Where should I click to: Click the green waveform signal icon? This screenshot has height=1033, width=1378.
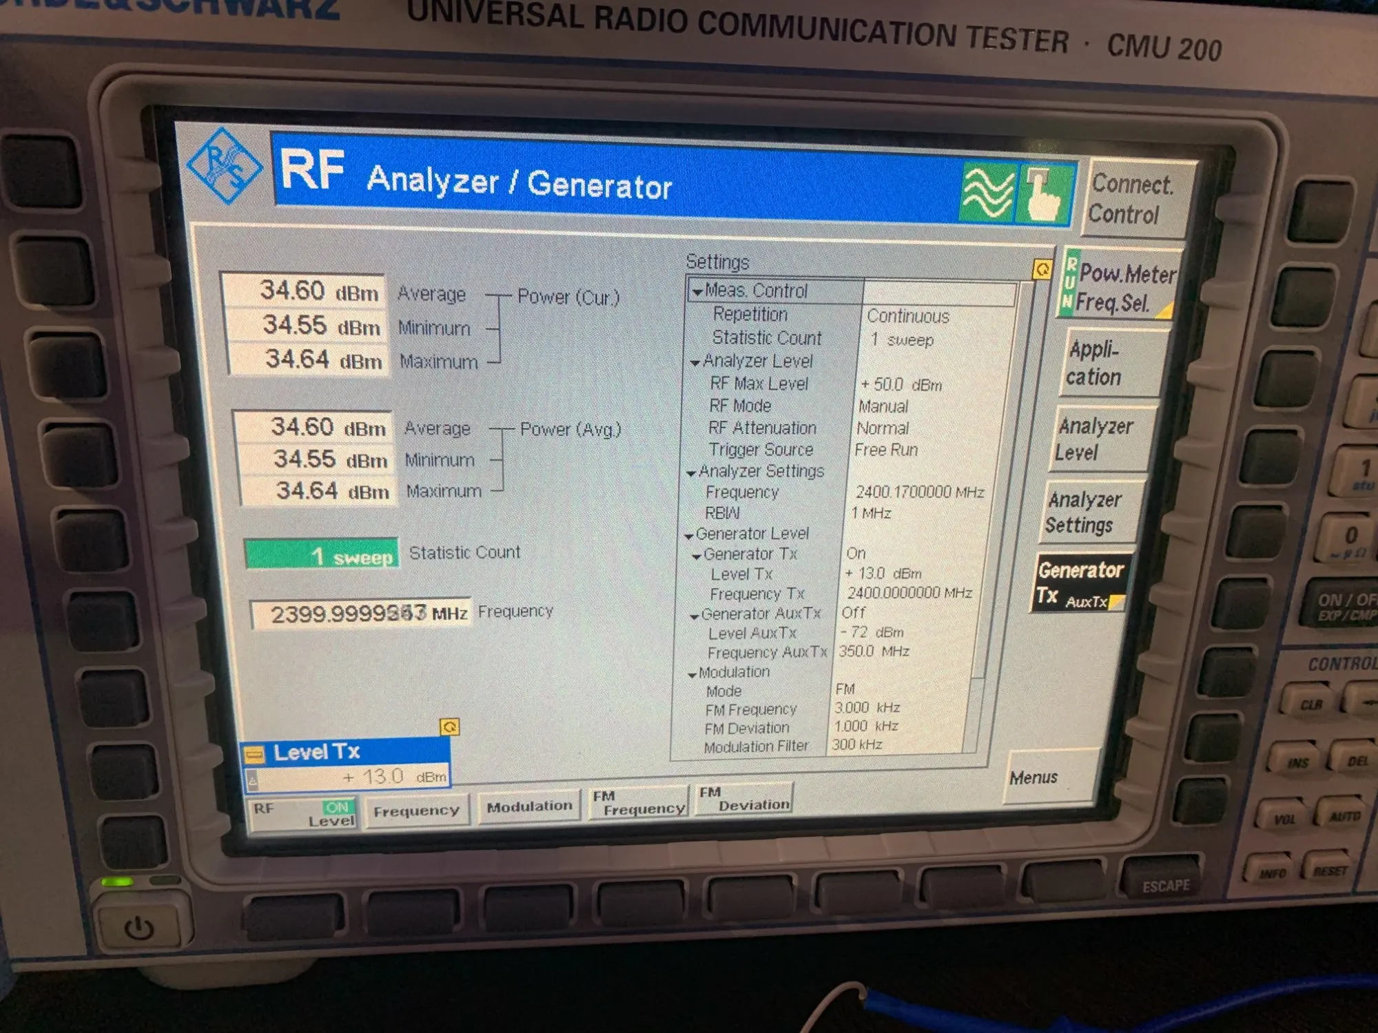click(x=989, y=192)
